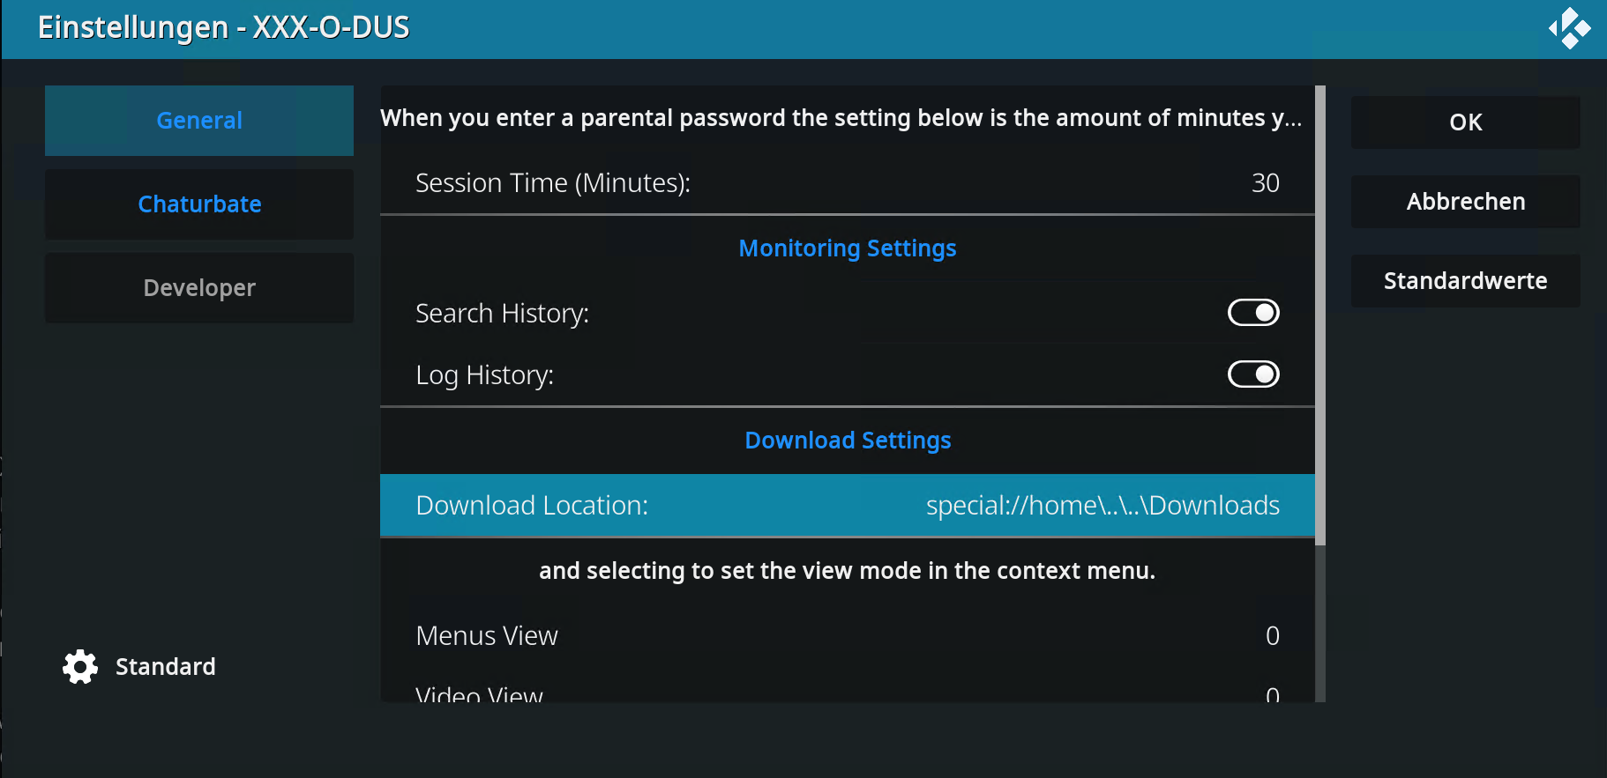Click the Standard settings level label

(166, 667)
